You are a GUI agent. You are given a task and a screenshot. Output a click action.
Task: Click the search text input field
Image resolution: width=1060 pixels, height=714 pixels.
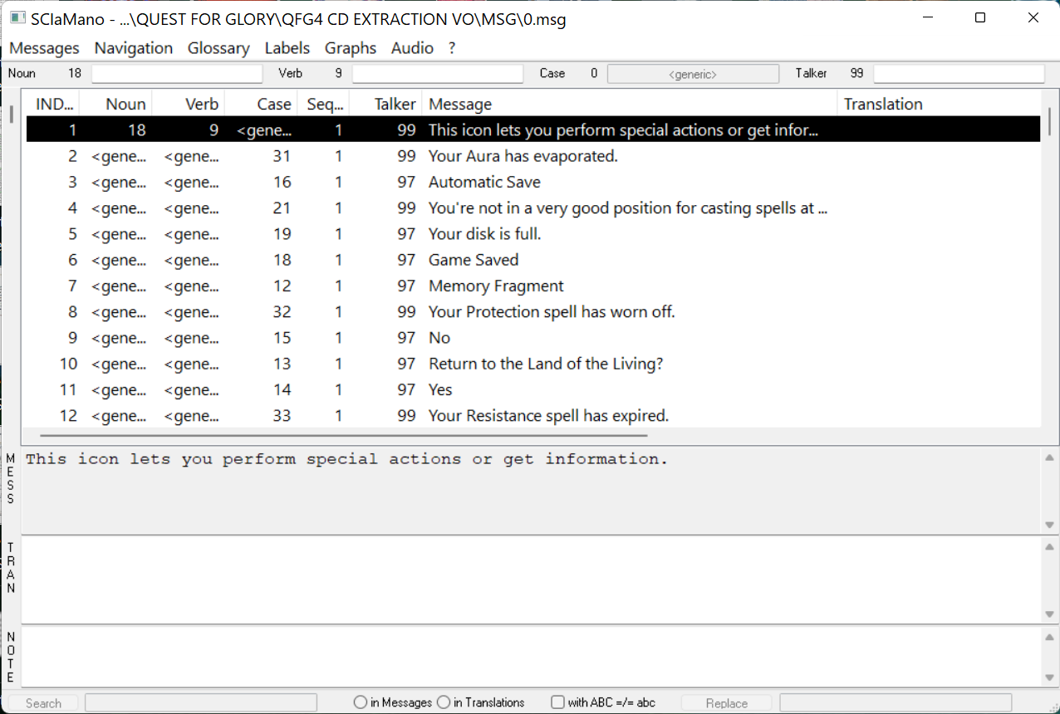pyautogui.click(x=201, y=703)
